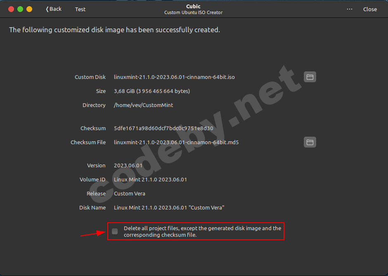Screen dimensions: 388x276
Task: Check the Delete all project files checkbox
Action: tap(115, 231)
